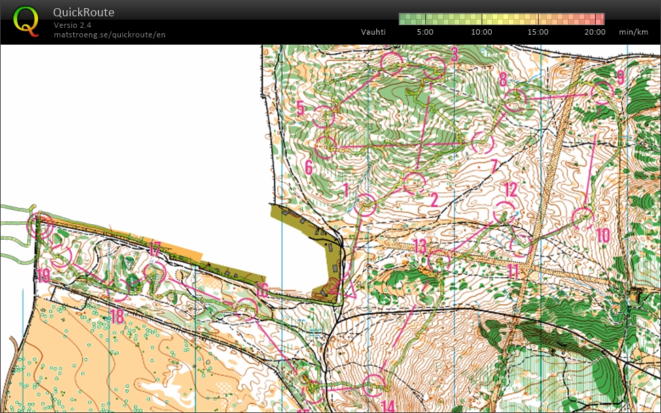The width and height of the screenshot is (661, 413).
Task: Select control circle 2 on the map
Action: coord(414,182)
